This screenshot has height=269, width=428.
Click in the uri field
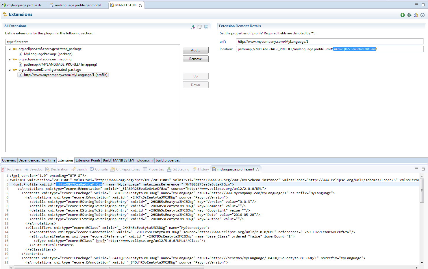[x=330, y=42]
